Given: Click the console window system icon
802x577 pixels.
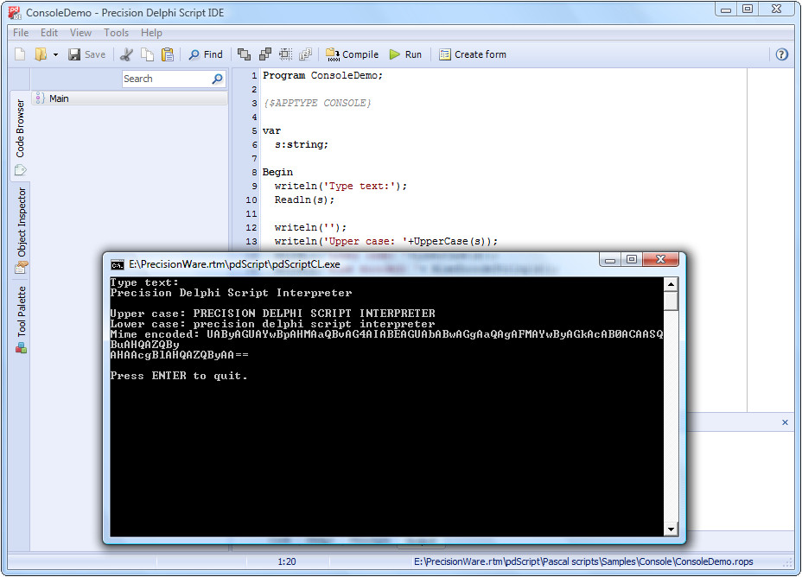Looking at the screenshot, I should point(118,264).
